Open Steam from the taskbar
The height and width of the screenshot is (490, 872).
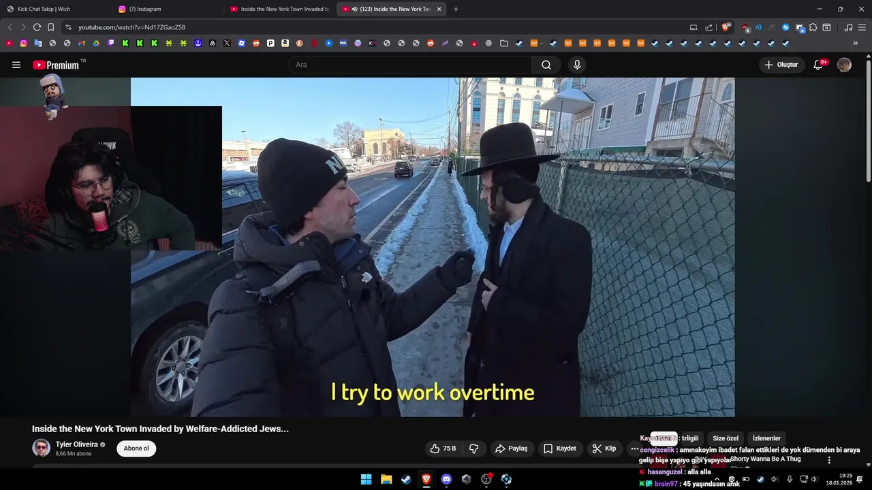click(406, 479)
